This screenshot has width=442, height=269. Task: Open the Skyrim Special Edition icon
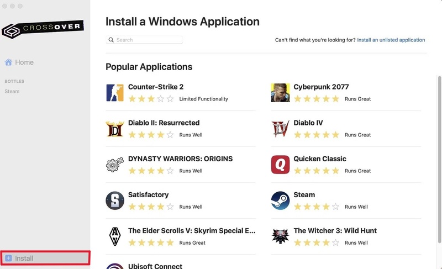click(114, 236)
